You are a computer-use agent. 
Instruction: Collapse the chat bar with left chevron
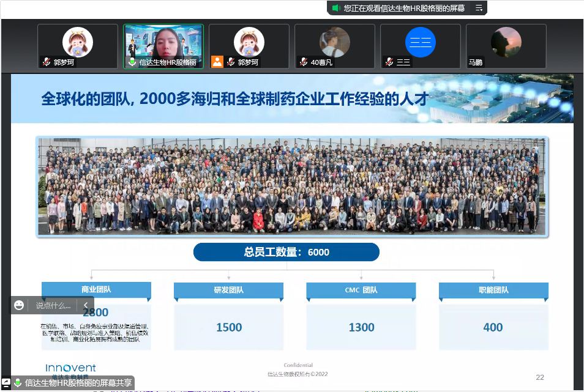pyautogui.click(x=86, y=305)
